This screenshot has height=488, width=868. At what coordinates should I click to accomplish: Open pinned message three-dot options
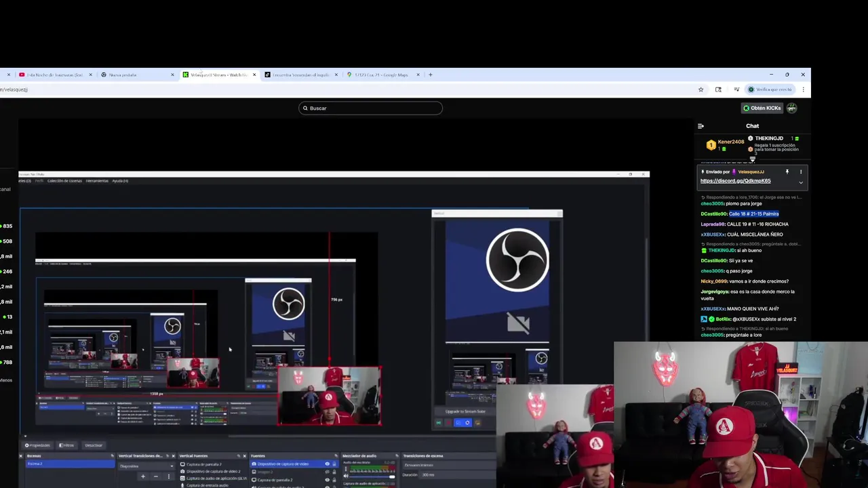tap(801, 171)
